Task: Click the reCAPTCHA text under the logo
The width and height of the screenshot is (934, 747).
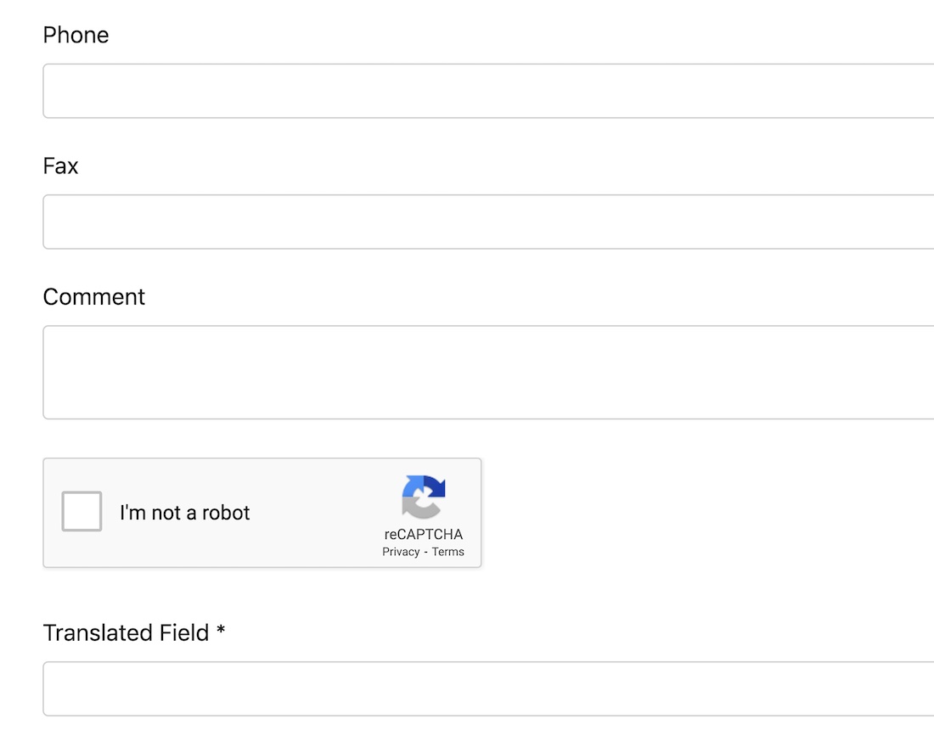Action: [423, 535]
